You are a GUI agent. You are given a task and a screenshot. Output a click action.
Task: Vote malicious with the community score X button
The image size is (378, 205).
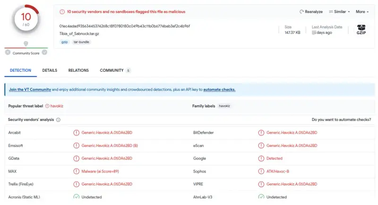(8, 52)
